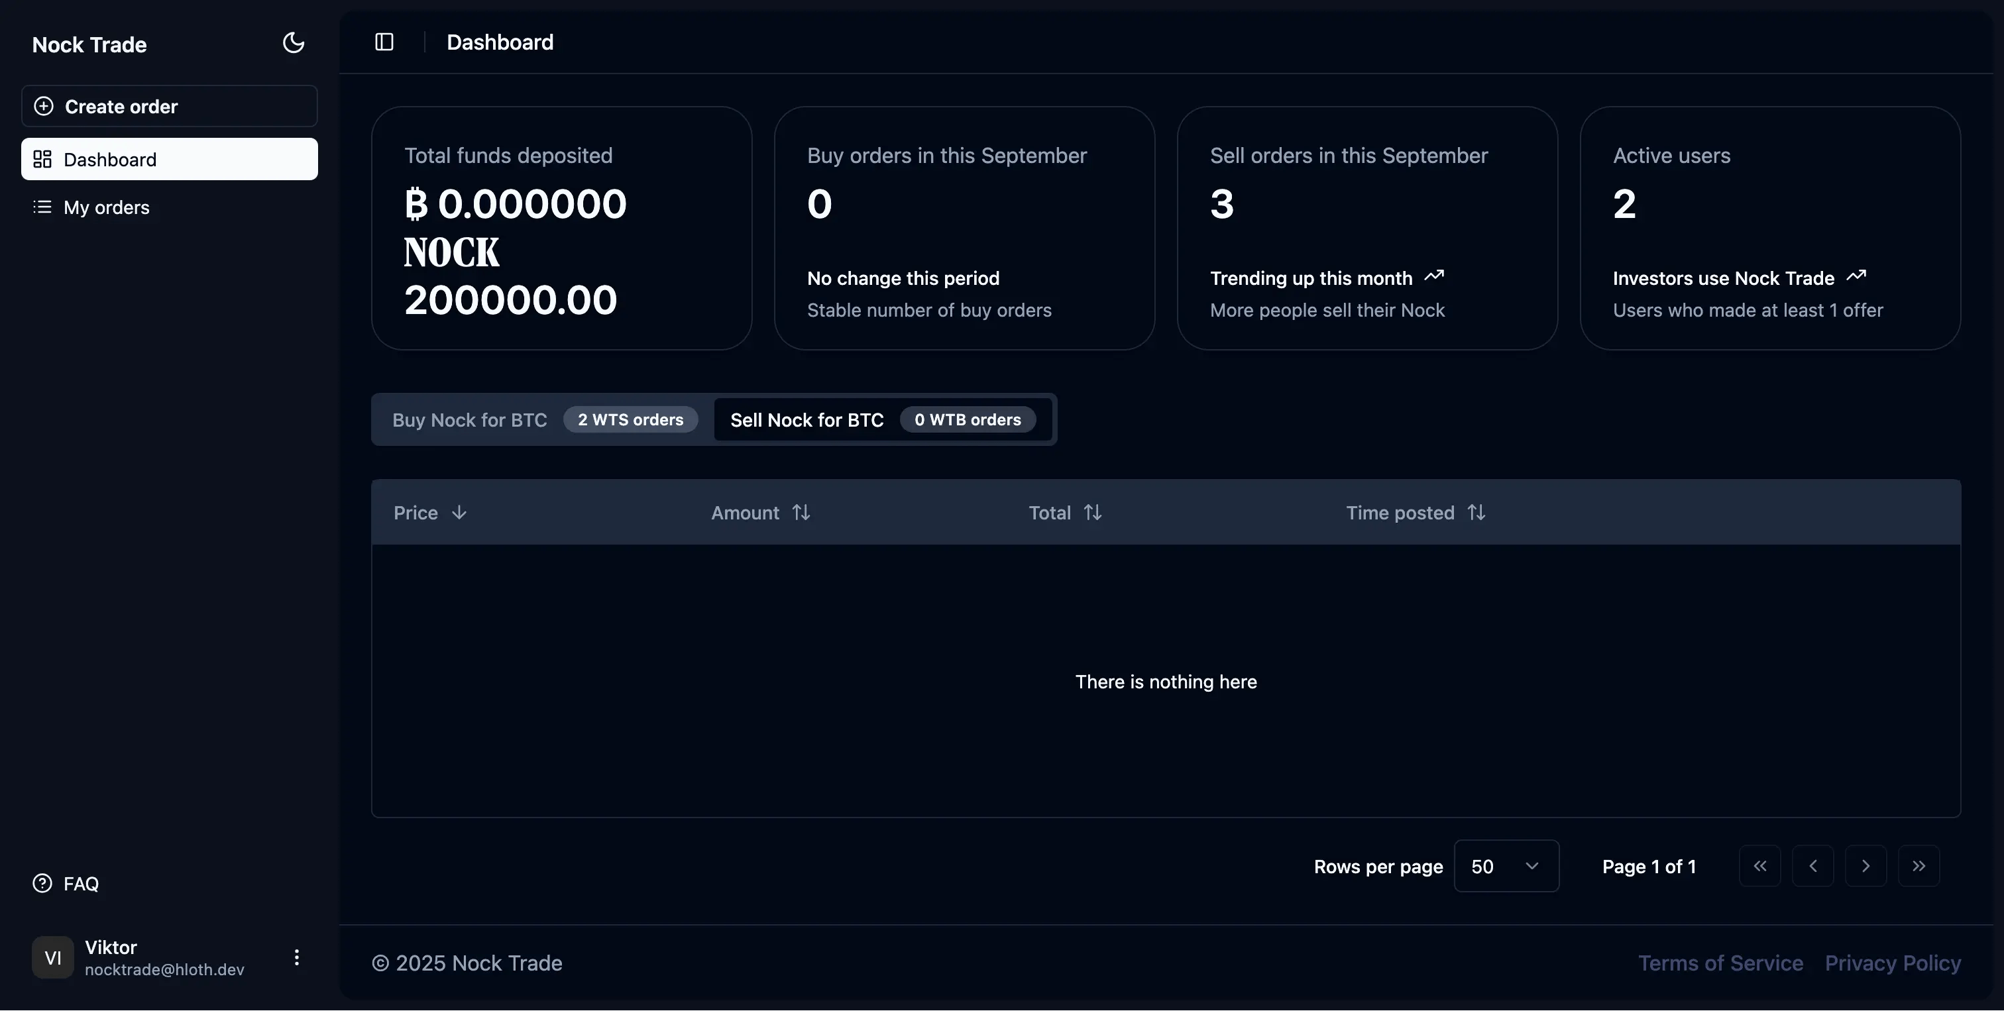
Task: Collapse the sidebar using the panel icon
Action: click(384, 41)
